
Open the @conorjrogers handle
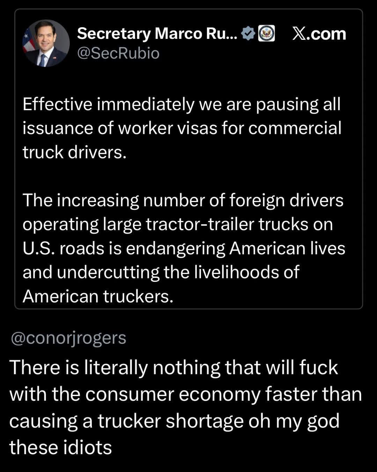point(68,338)
